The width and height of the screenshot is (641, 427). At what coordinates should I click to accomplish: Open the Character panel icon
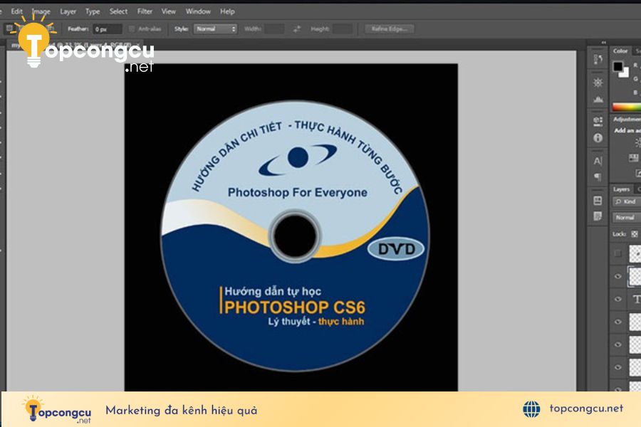coord(598,161)
